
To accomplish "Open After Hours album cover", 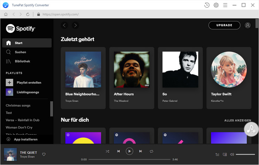I will 132,70.
